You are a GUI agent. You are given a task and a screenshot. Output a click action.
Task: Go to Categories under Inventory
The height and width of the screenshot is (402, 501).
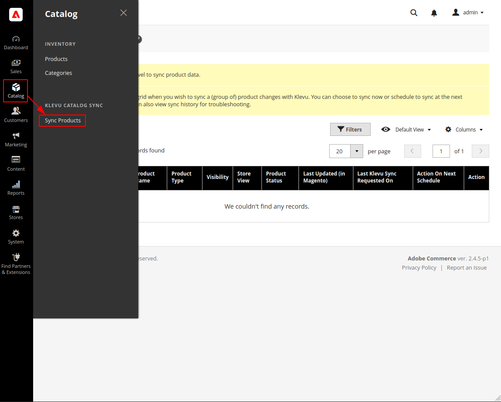click(x=58, y=73)
